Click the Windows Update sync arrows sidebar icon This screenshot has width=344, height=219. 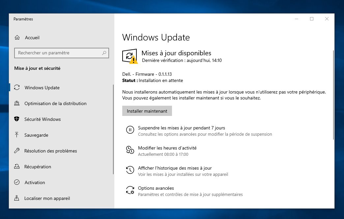[x=17, y=88]
